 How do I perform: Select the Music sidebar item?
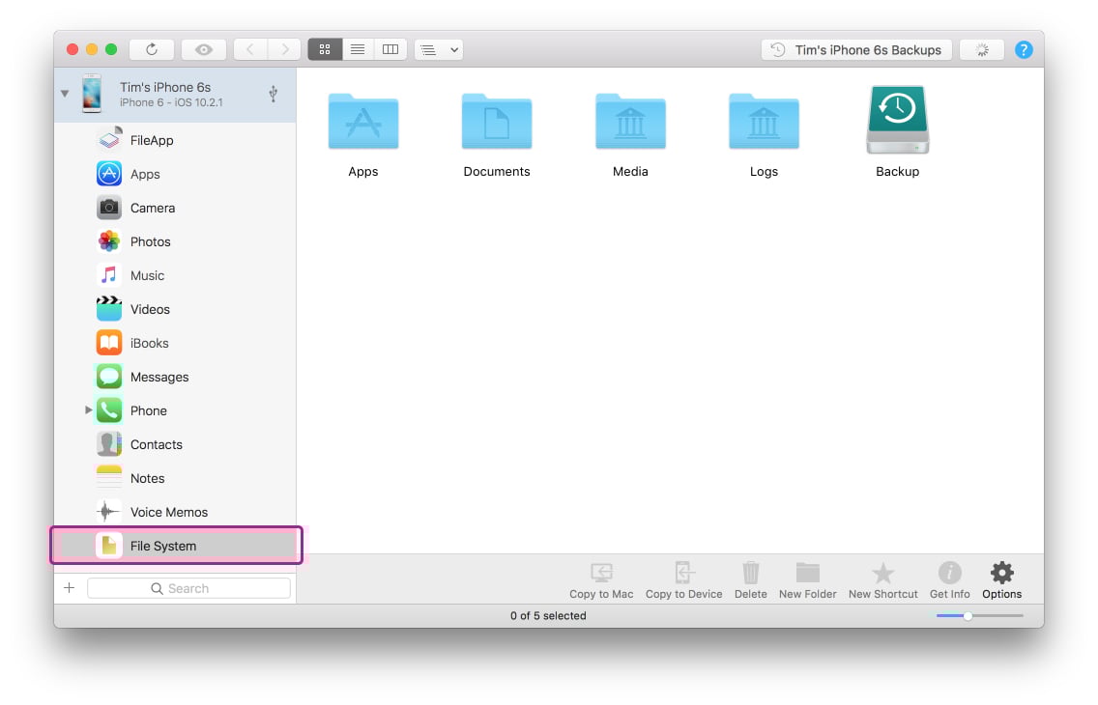(175, 275)
